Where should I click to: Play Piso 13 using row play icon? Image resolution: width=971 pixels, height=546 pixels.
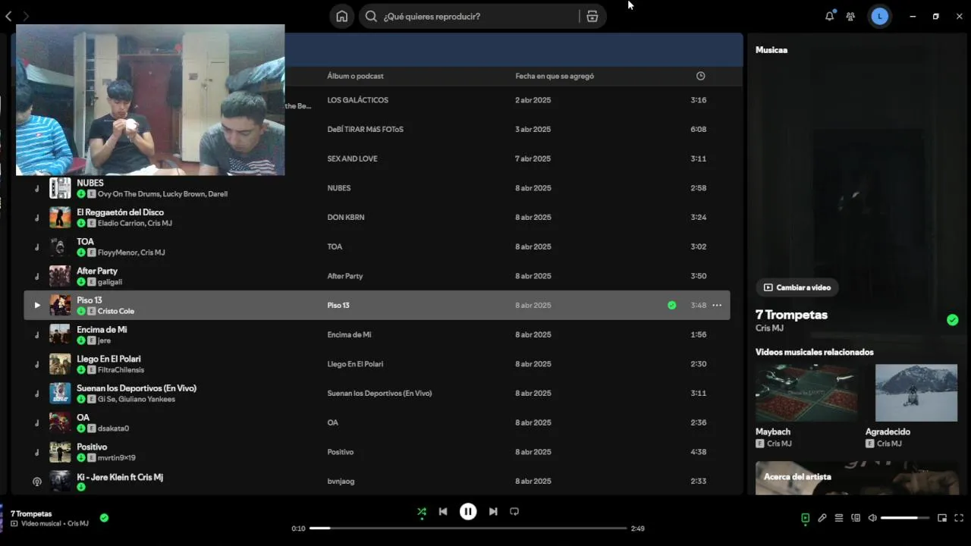click(x=36, y=305)
